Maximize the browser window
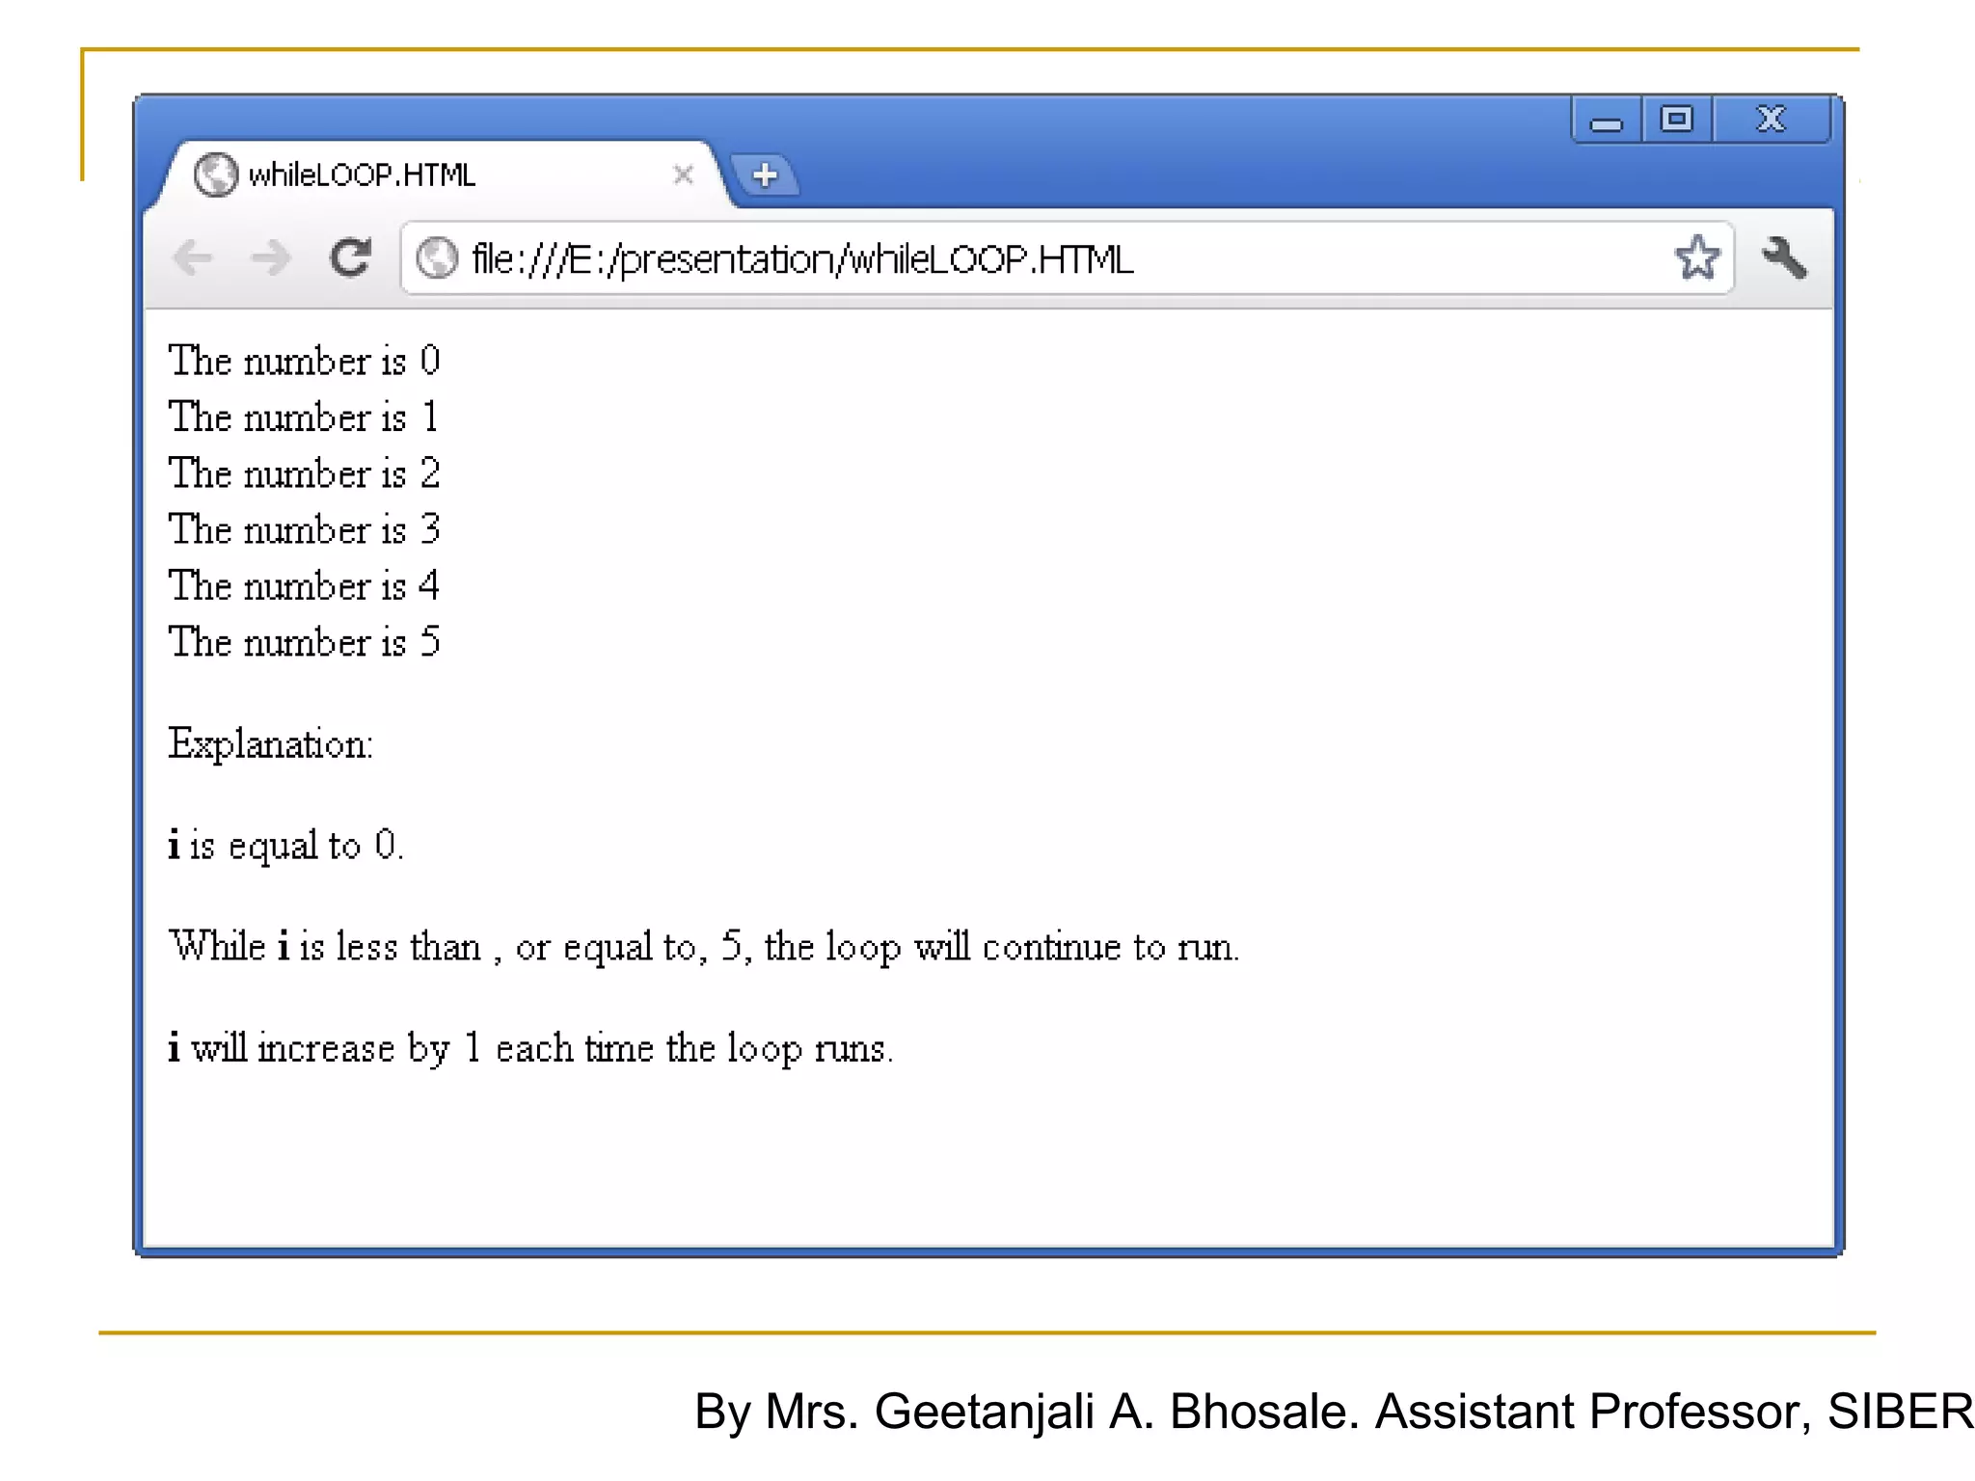Image resolution: width=1975 pixels, height=1481 pixels. 1677,120
